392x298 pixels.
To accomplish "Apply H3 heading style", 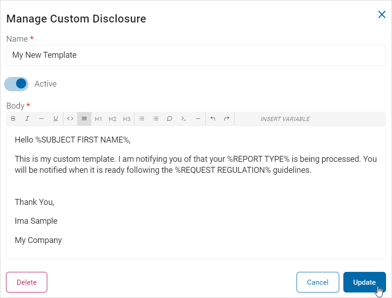I will [x=127, y=119].
